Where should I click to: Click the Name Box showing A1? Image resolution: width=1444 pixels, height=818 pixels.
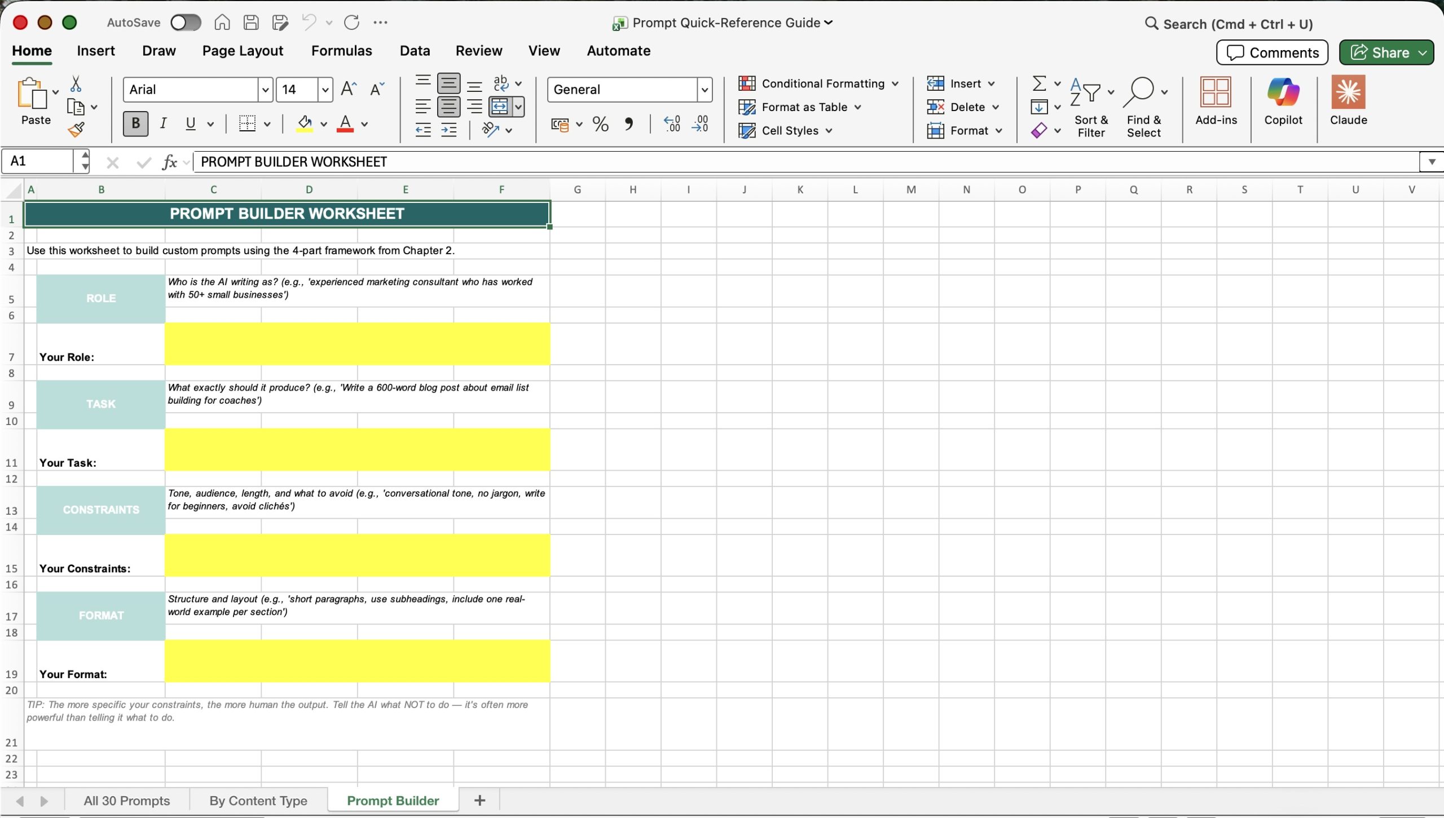click(x=38, y=161)
